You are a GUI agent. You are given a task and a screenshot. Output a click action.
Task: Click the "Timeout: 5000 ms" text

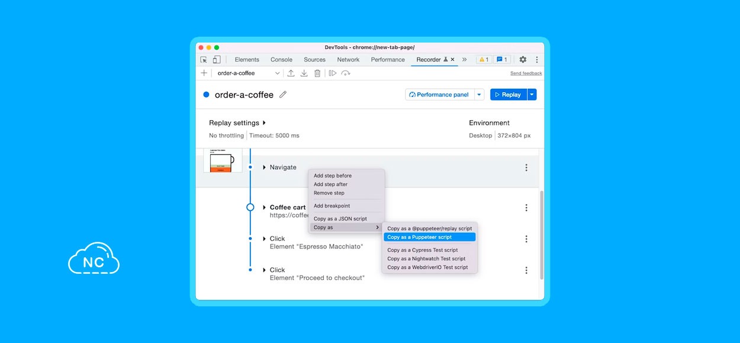[274, 135]
